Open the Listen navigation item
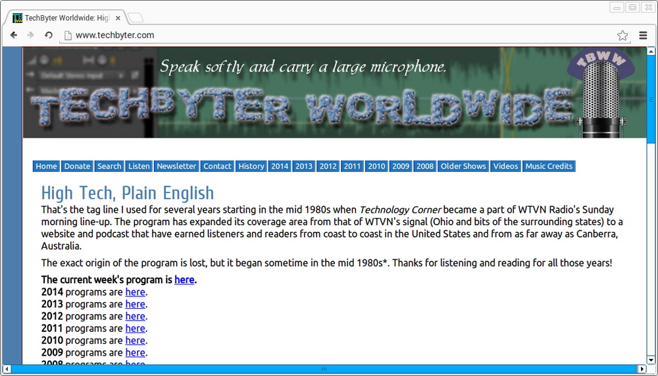The height and width of the screenshot is (376, 658). 139,166
